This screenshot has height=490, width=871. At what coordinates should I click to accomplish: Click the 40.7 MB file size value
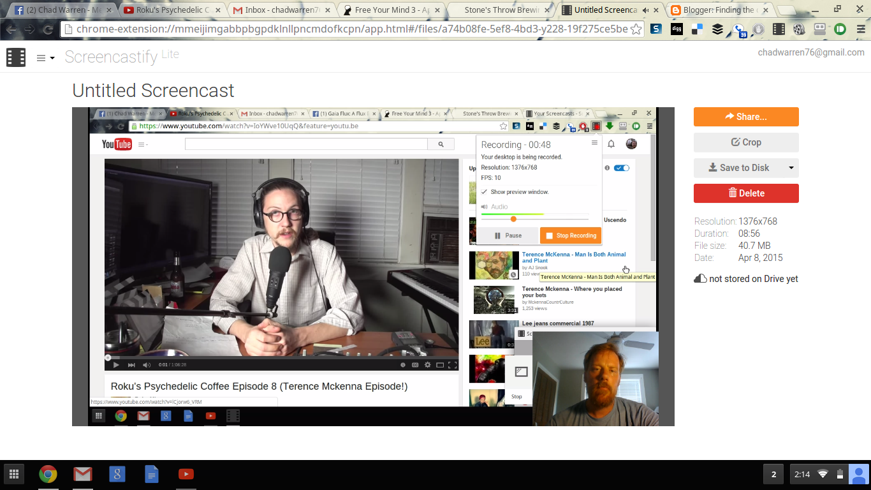[754, 246]
